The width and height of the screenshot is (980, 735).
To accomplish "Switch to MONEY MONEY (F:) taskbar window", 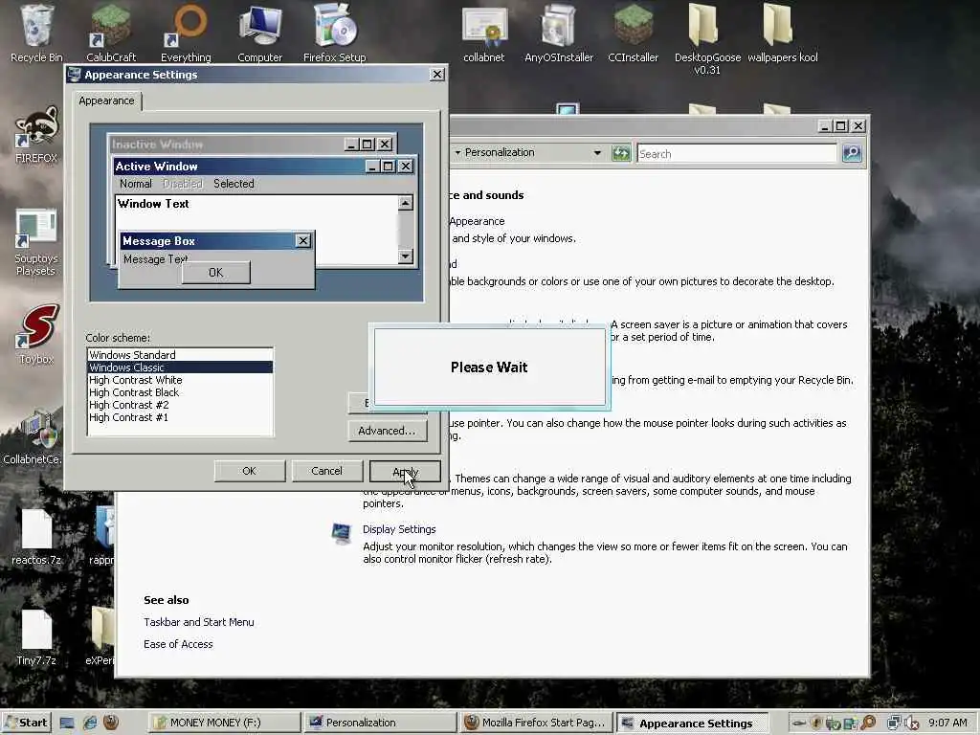I will (x=225, y=723).
